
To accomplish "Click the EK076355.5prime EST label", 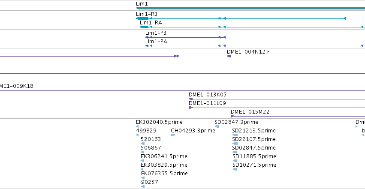I will (x=164, y=174).
